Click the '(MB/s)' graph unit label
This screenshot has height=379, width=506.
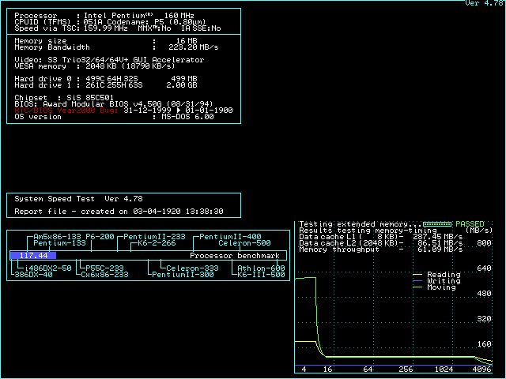click(x=479, y=231)
